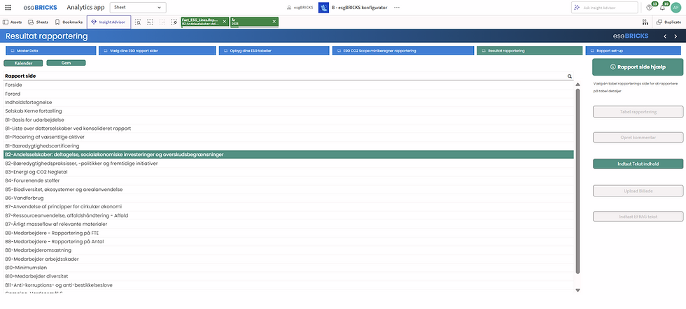Select B4-Forurenende stoffer row
Viewport: 686px width, 309px height.
288,180
